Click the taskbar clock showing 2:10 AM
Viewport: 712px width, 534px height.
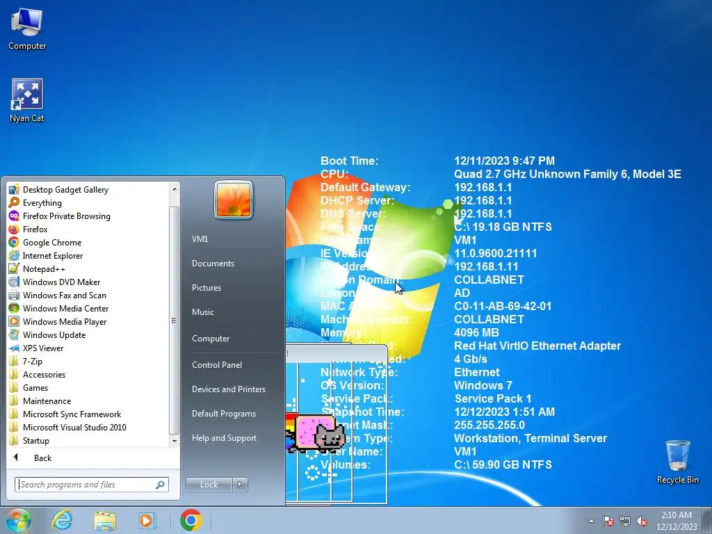coord(677,521)
